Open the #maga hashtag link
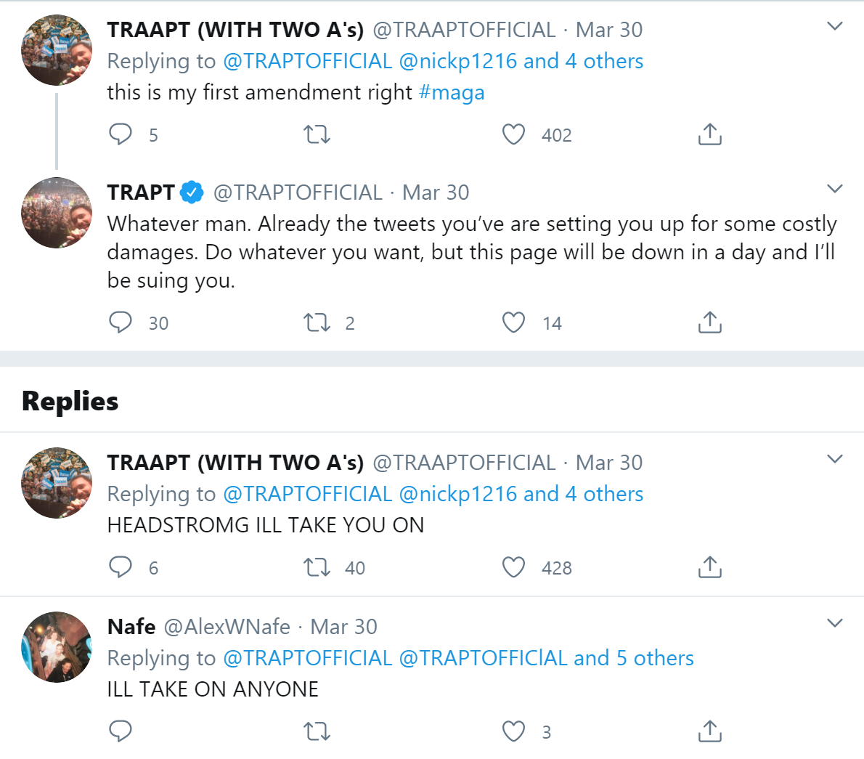Screen dimensions: 864x759 pyautogui.click(x=452, y=92)
